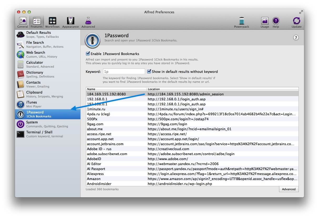Open Terminal / Shell feature
Viewport: 319px width, 218px height.
(x=48, y=134)
